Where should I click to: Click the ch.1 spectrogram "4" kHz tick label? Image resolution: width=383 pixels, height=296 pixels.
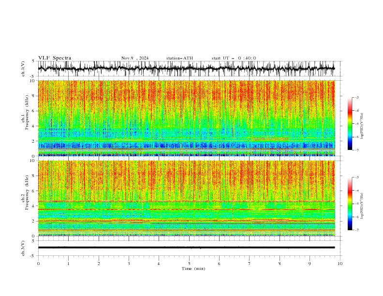tap(33, 126)
